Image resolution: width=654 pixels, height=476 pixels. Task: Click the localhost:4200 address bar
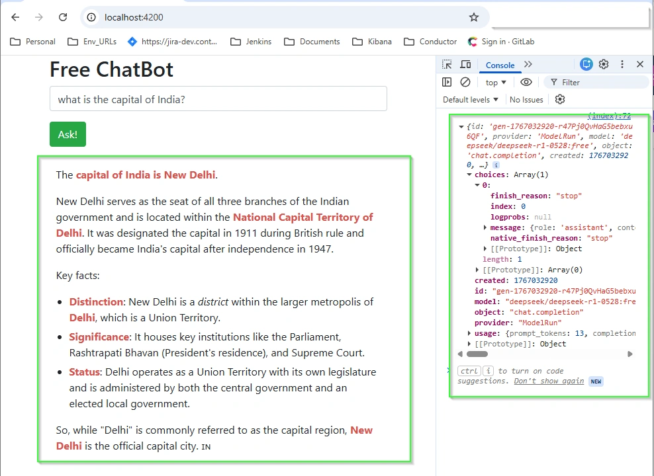(285, 17)
